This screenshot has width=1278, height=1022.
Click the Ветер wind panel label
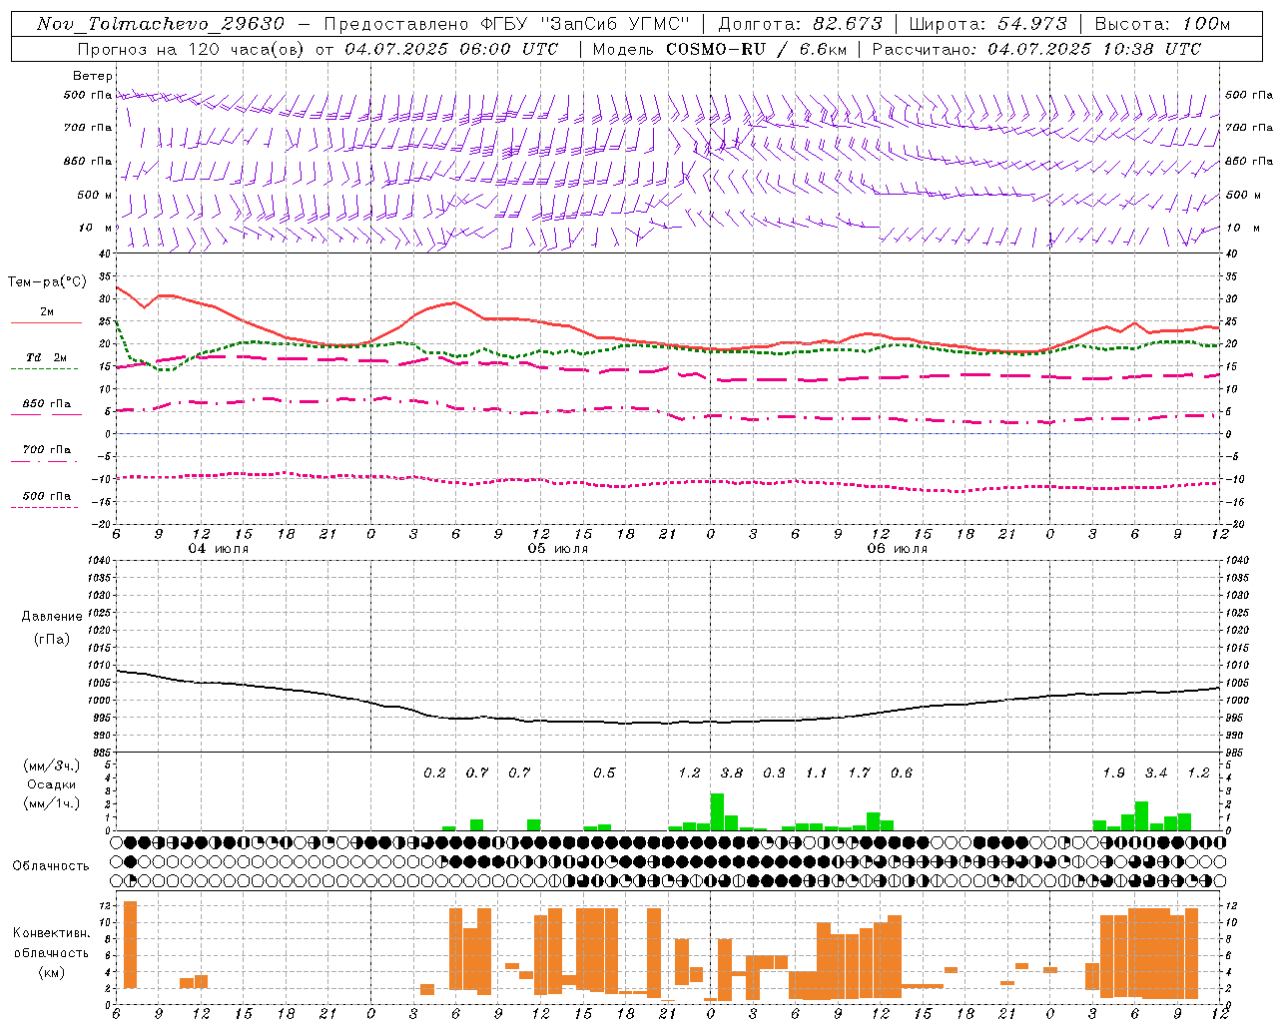click(x=93, y=76)
